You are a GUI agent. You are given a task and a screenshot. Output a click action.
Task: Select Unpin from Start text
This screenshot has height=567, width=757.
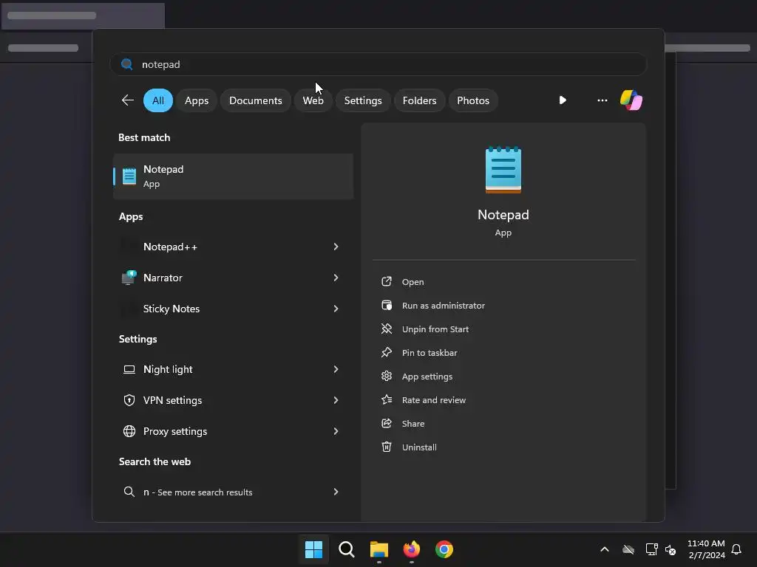point(435,329)
